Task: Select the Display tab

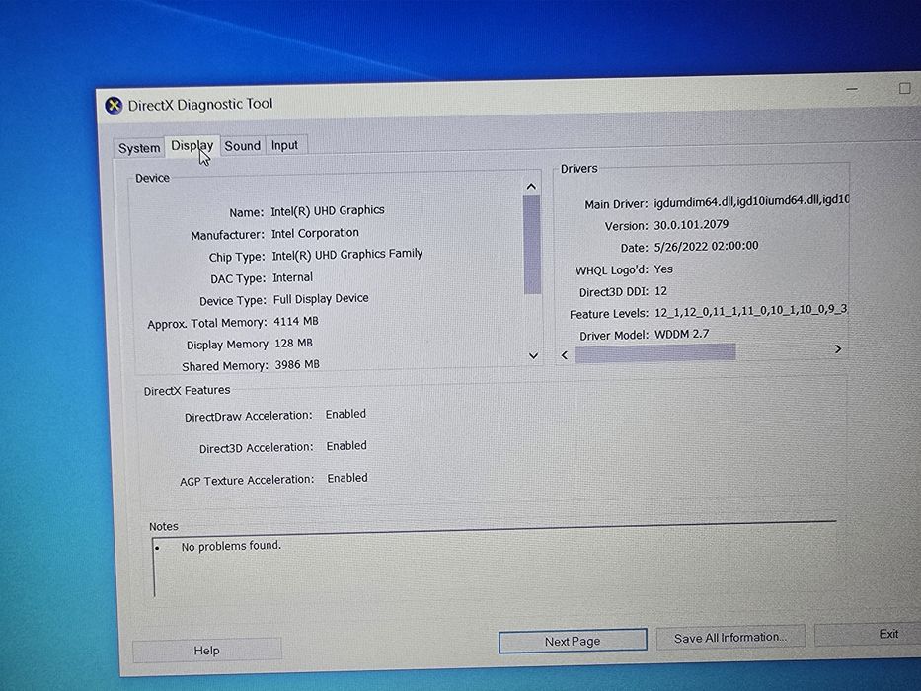Action: click(192, 145)
